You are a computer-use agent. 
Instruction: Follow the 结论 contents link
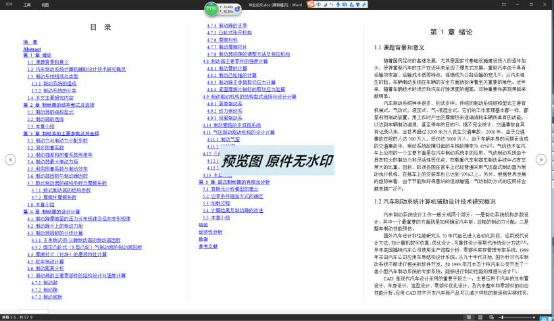203,225
